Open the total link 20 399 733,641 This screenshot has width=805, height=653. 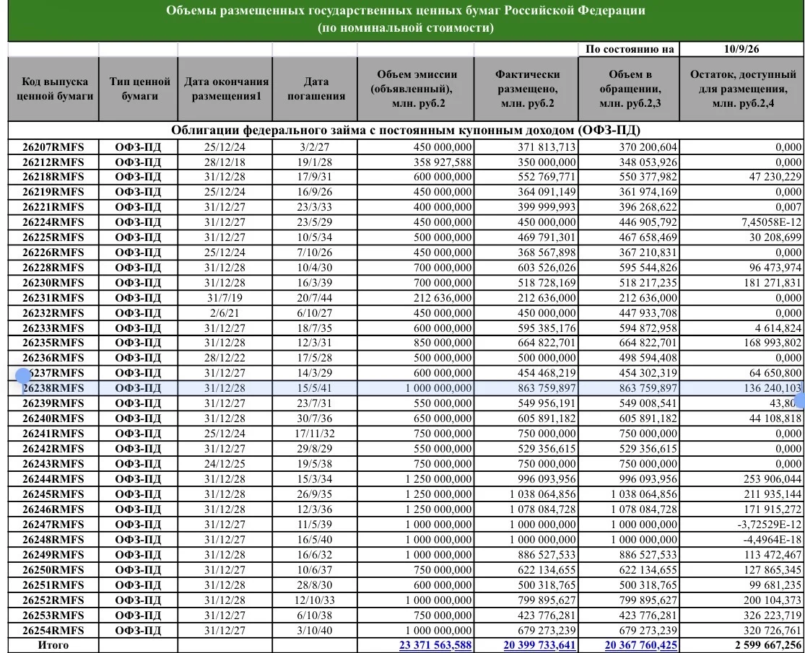click(x=539, y=645)
